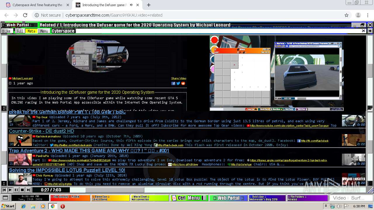The width and height of the screenshot is (374, 210).
Task: Open the Menu button next to Meta
Action: (44, 31)
